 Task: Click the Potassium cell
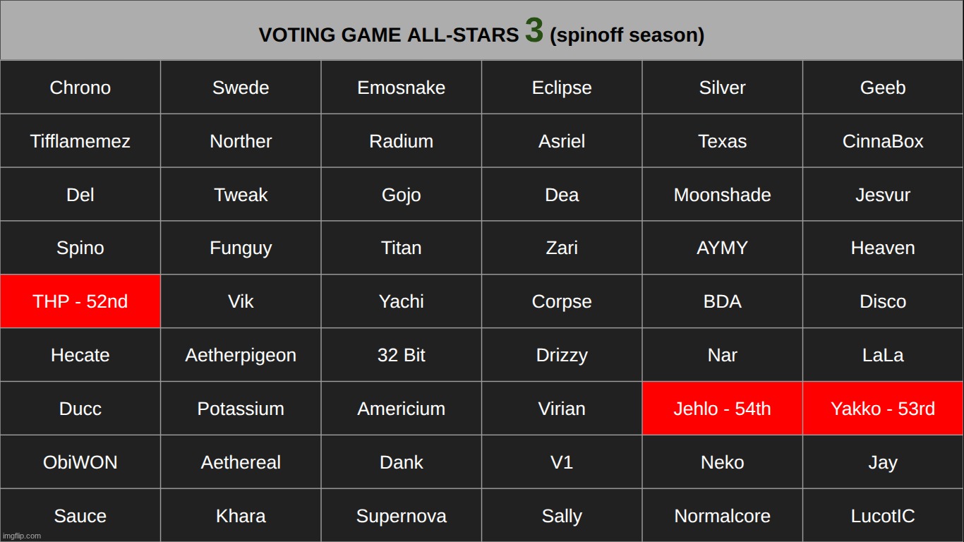click(241, 409)
